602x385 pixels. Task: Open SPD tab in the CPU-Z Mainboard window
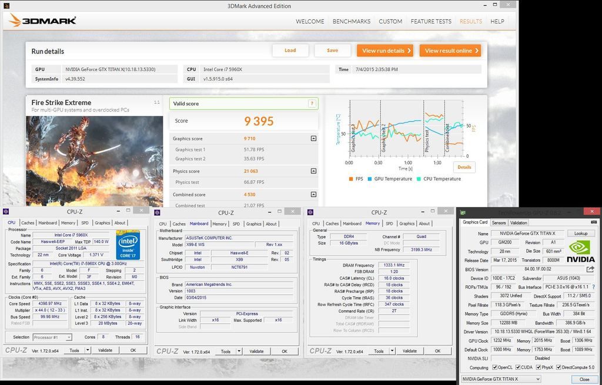[x=236, y=224]
